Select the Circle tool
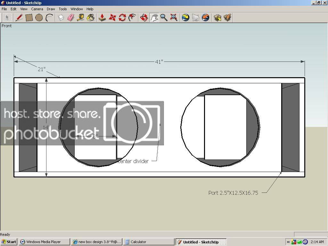Image resolution: width=328 pixels, height=246 pixels. 39,18
